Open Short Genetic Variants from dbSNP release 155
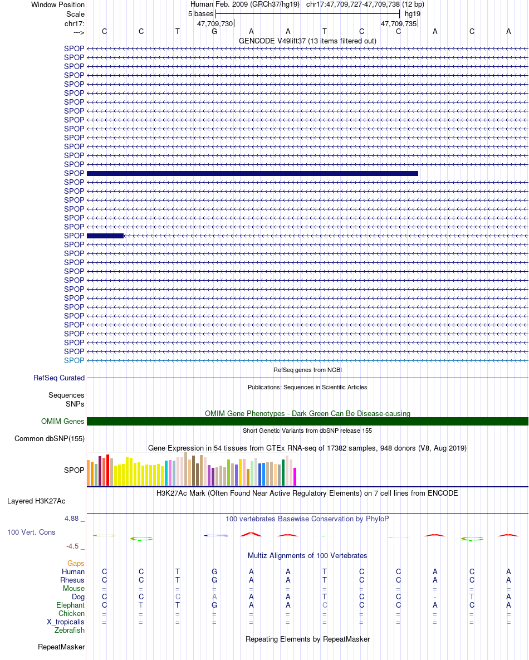 pos(307,431)
